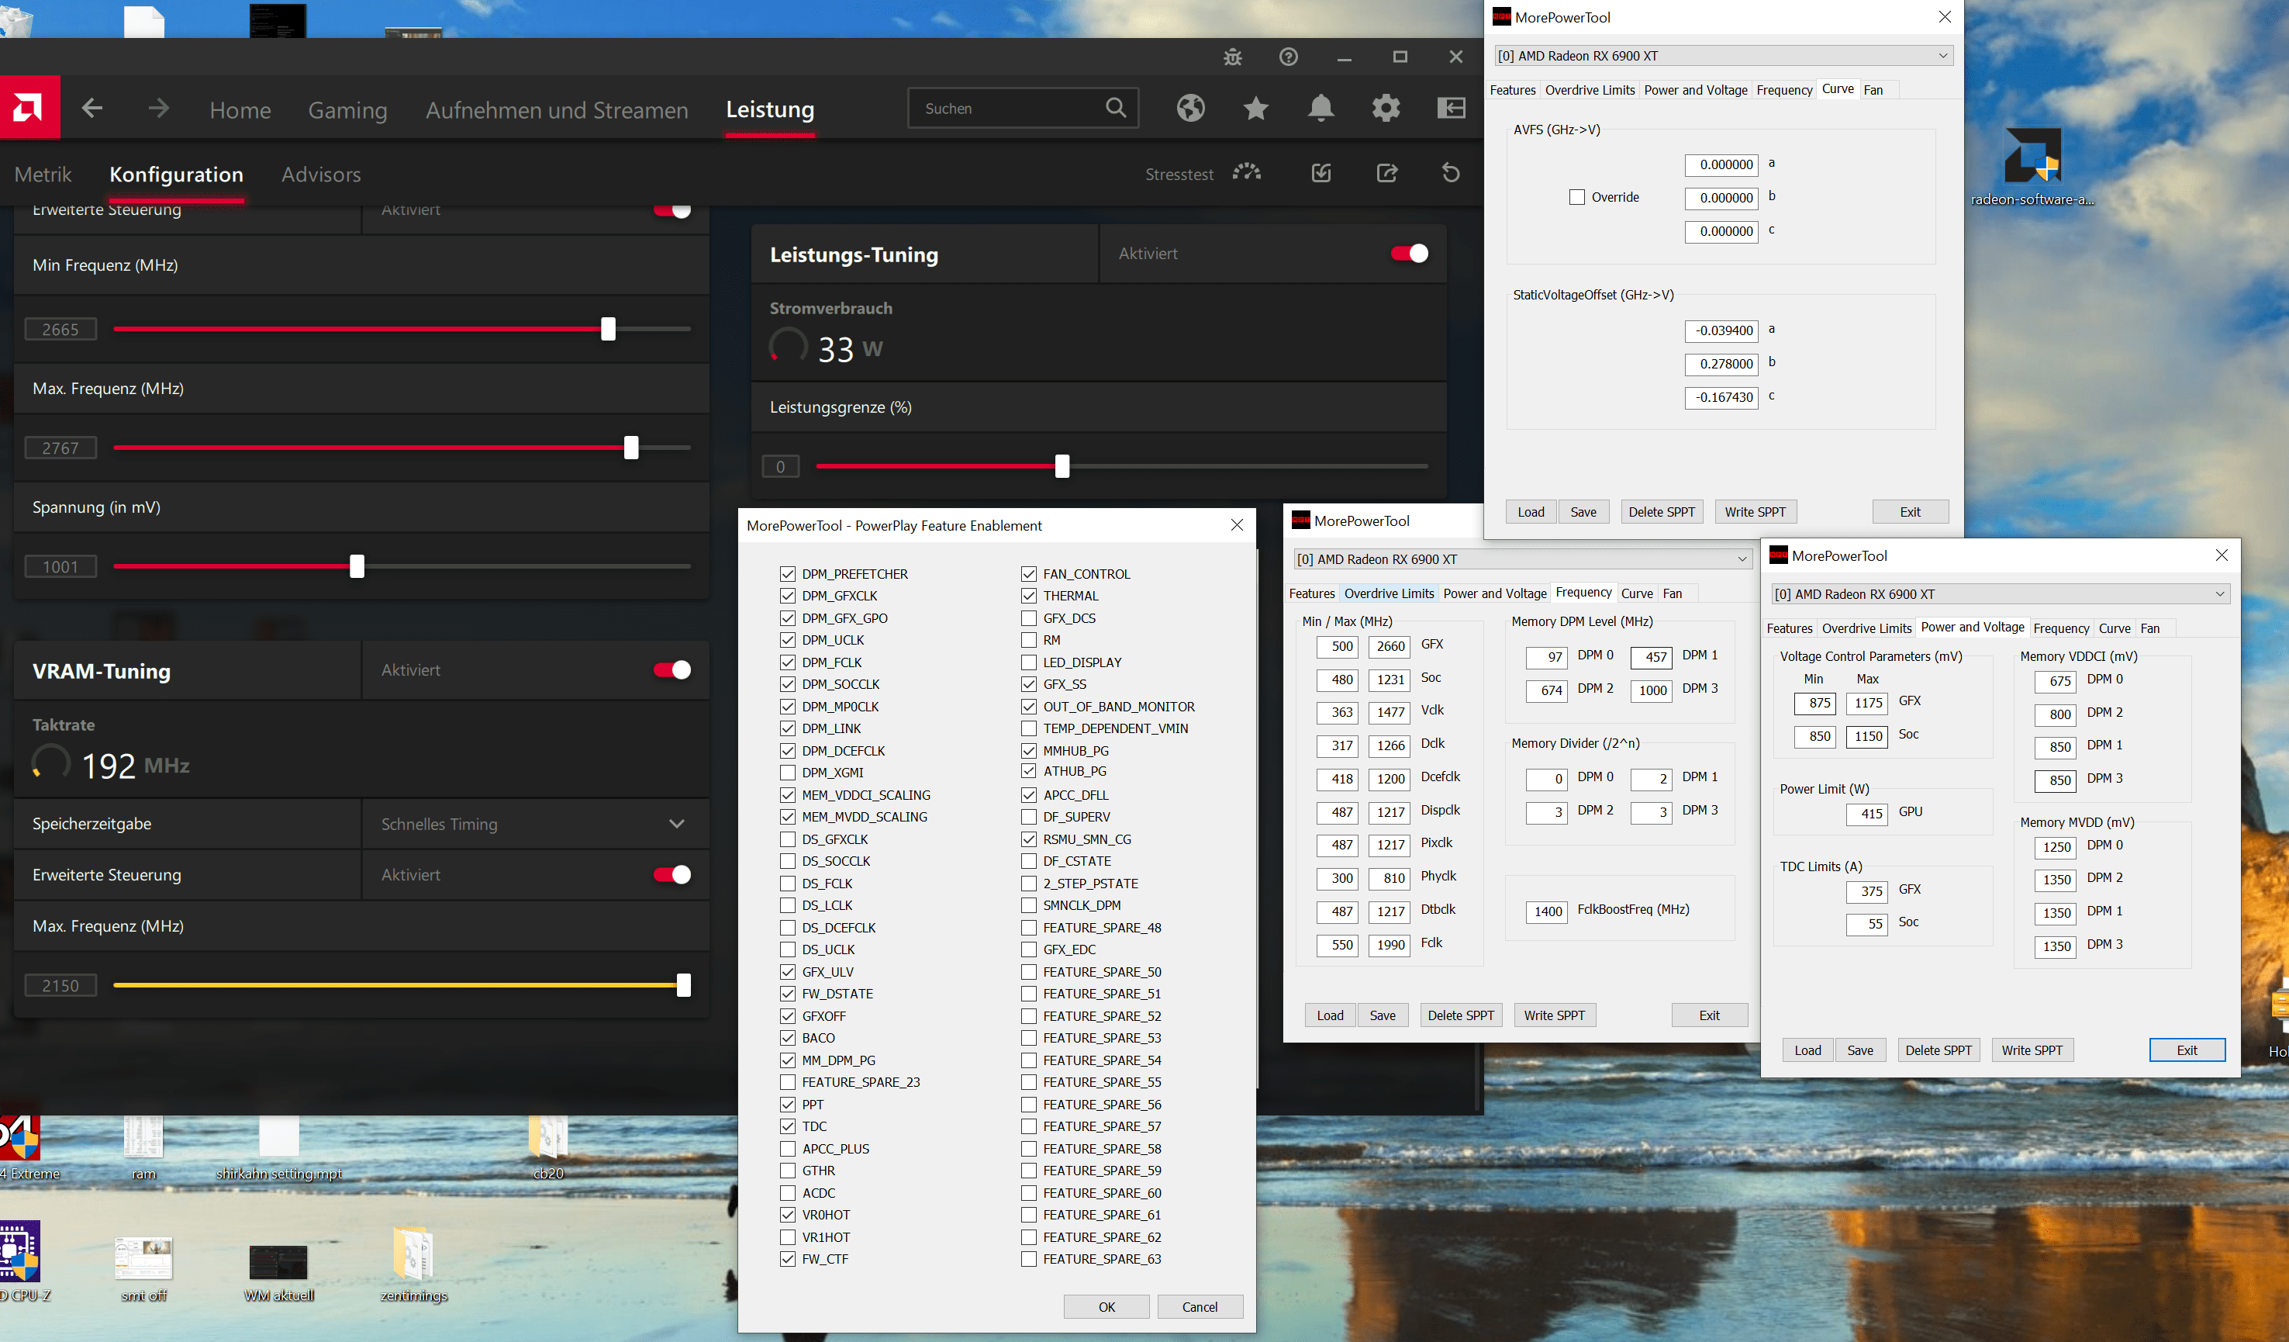Open the help question mark icon

coord(1288,57)
